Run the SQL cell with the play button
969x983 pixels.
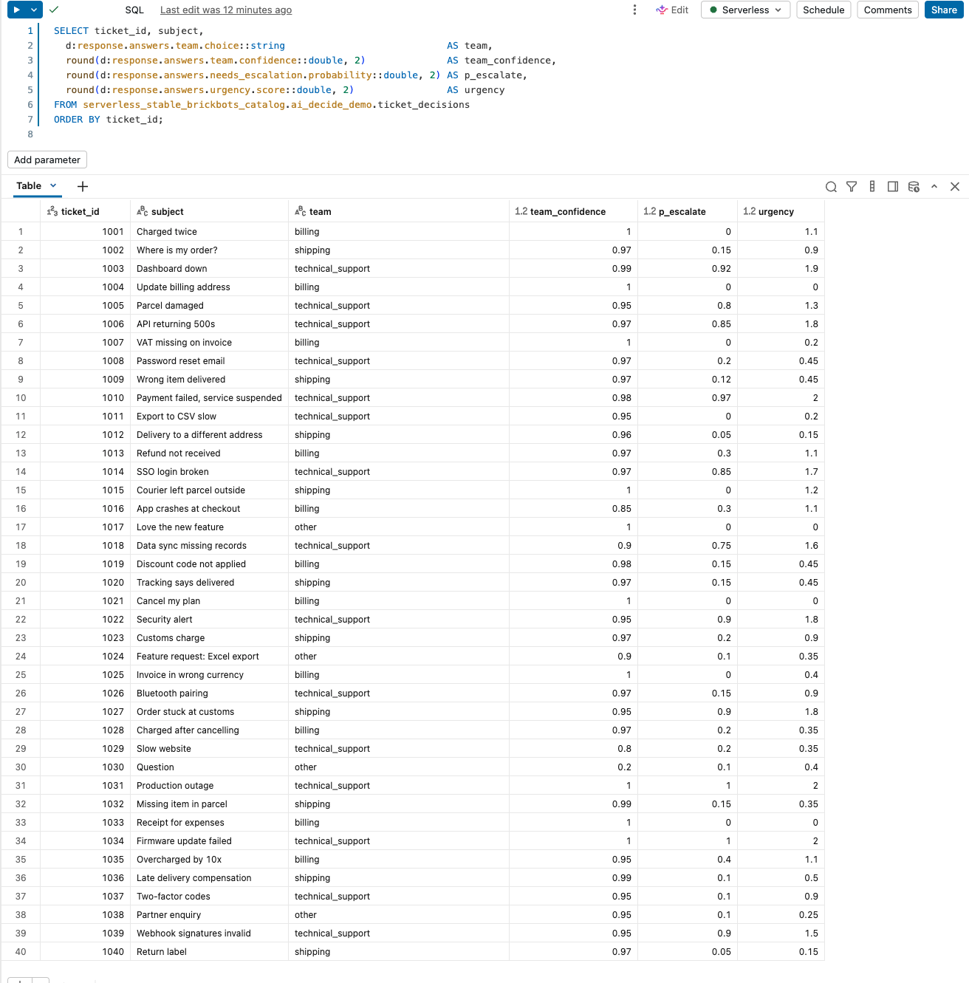coord(16,10)
